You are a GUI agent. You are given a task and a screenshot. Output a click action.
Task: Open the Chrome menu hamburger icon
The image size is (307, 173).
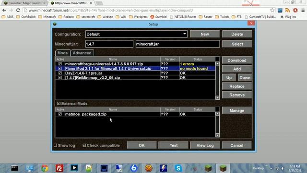(x=303, y=10)
